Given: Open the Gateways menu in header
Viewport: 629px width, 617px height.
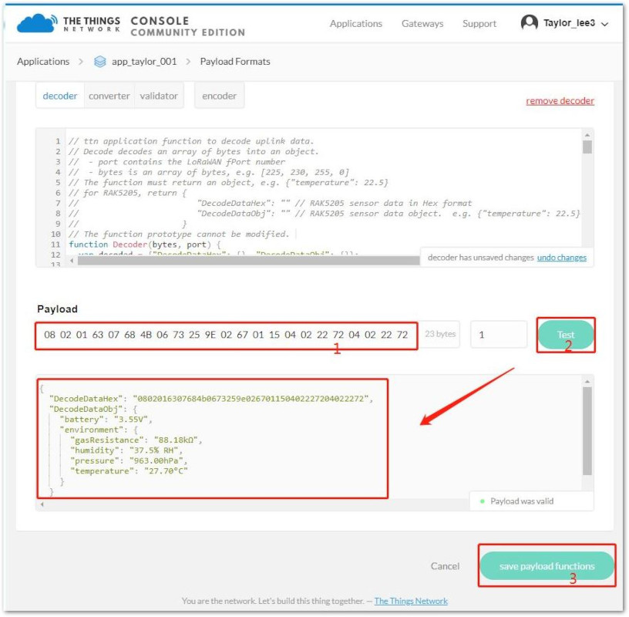Looking at the screenshot, I should point(422,24).
